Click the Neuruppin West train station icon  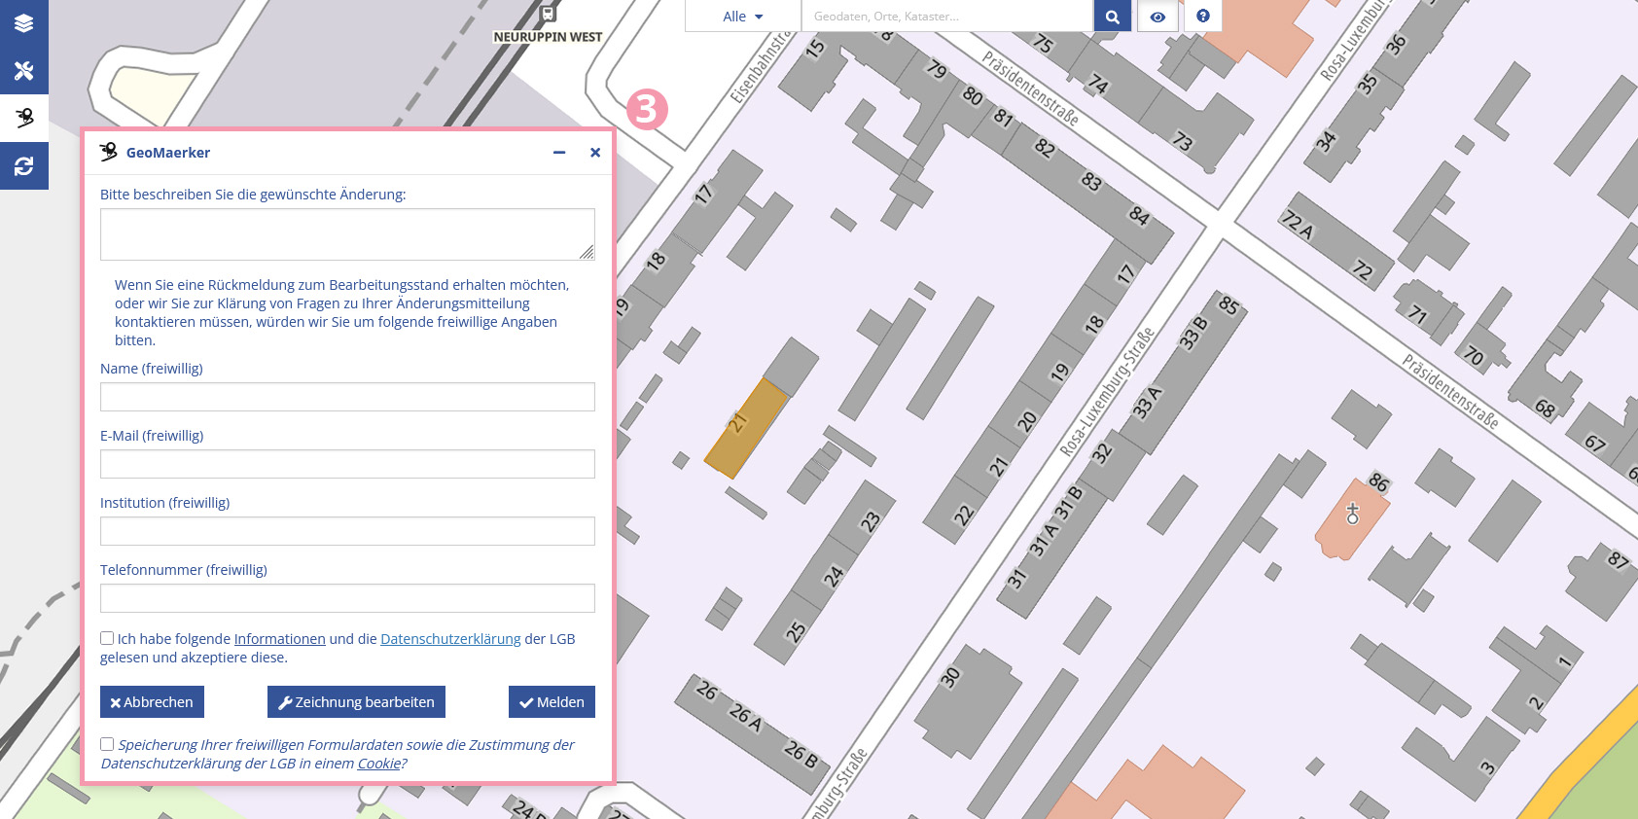coord(549,14)
